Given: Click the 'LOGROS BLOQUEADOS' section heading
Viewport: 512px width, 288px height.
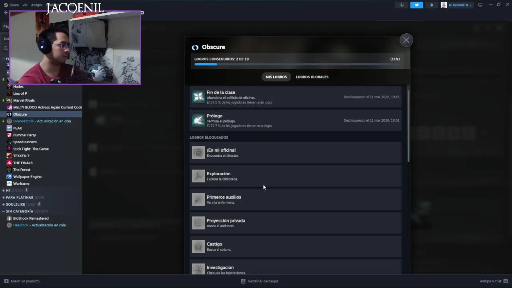Looking at the screenshot, I should 209,137.
